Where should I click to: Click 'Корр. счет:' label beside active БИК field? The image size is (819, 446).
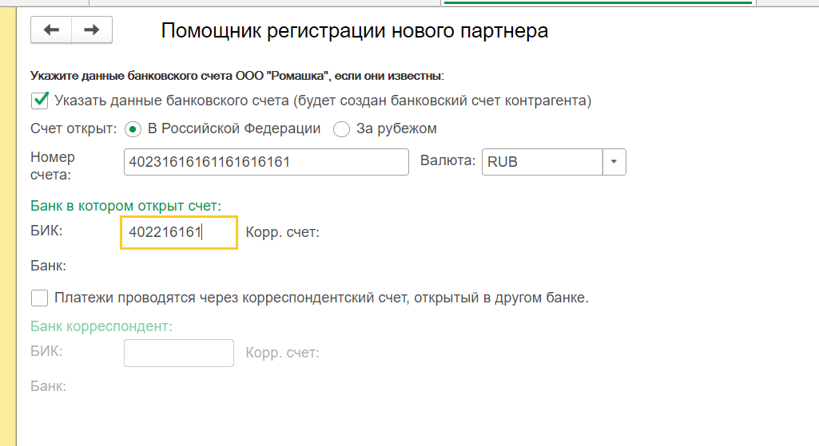click(x=283, y=233)
